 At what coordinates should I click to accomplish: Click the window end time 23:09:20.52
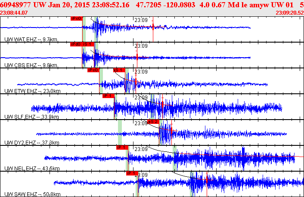point(290,13)
